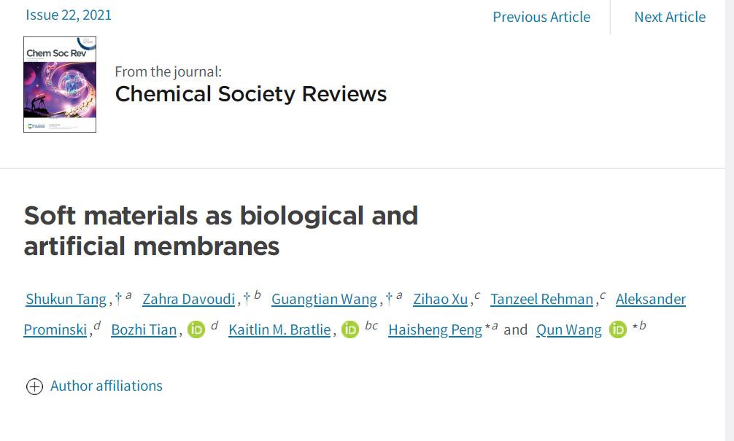This screenshot has height=441, width=734.
Task: Show Author affiliations text link
Action: pos(107,386)
